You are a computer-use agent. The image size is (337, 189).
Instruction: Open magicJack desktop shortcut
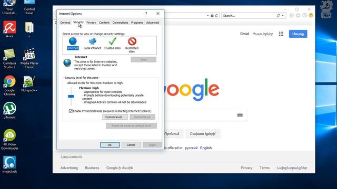pyautogui.click(x=9, y=164)
